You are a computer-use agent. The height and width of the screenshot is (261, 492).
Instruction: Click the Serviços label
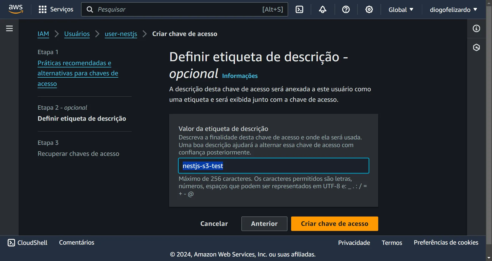[62, 9]
